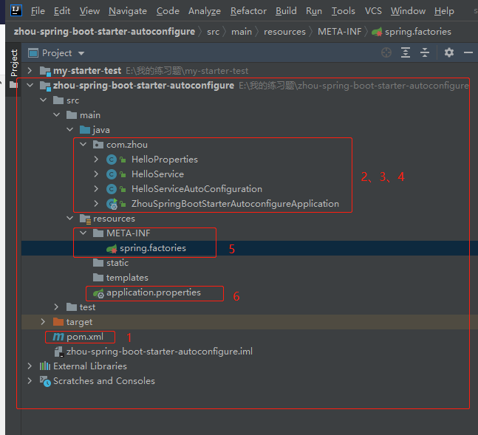Open the Tools menu

click(344, 11)
